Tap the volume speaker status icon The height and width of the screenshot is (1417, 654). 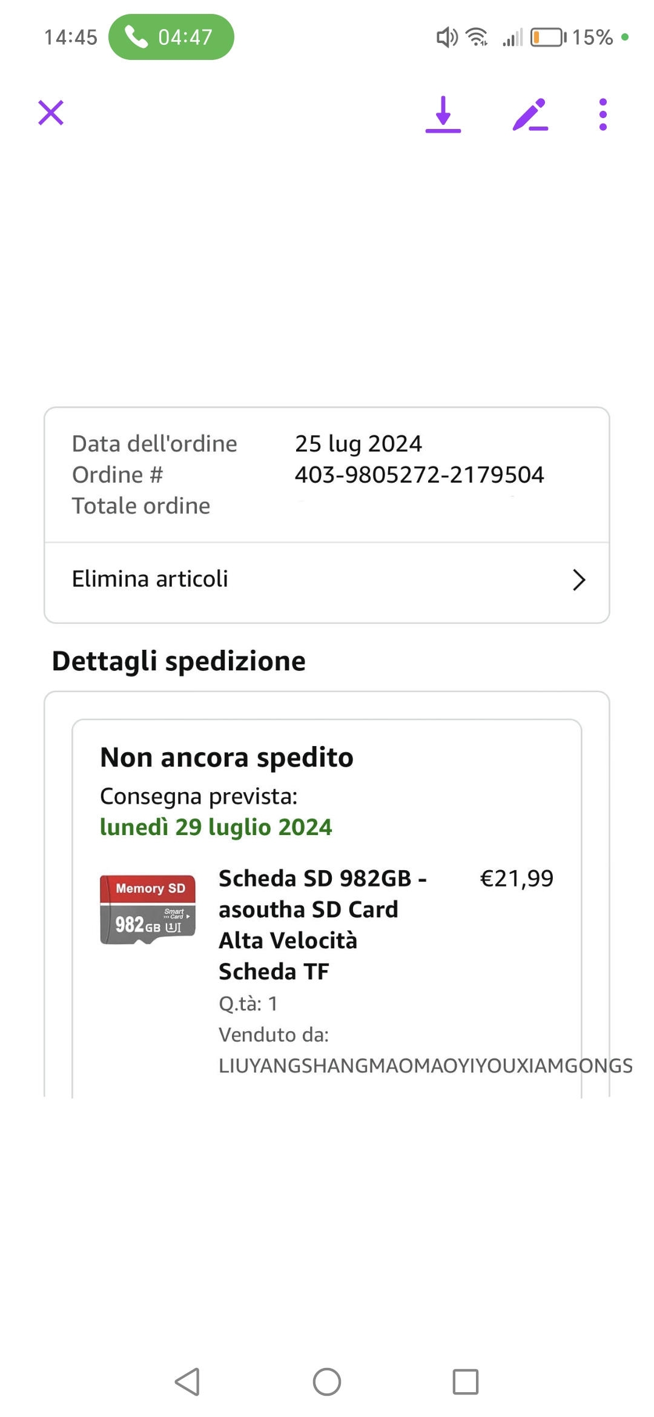tap(447, 38)
